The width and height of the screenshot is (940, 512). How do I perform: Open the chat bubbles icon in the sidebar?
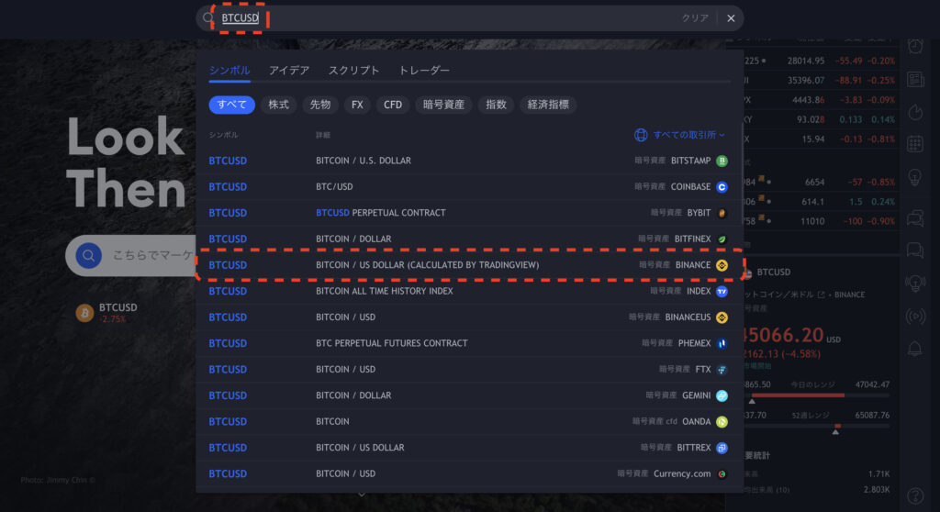click(x=915, y=218)
